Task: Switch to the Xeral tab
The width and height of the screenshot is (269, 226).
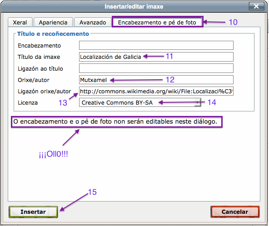Action: [x=20, y=22]
